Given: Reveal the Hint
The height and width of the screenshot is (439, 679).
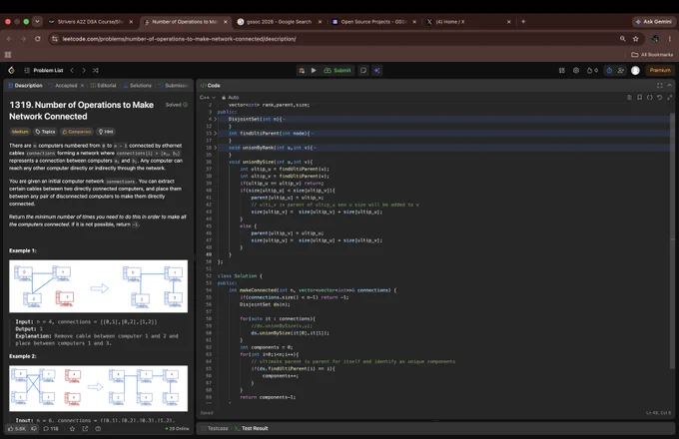Looking at the screenshot, I should tap(106, 132).
